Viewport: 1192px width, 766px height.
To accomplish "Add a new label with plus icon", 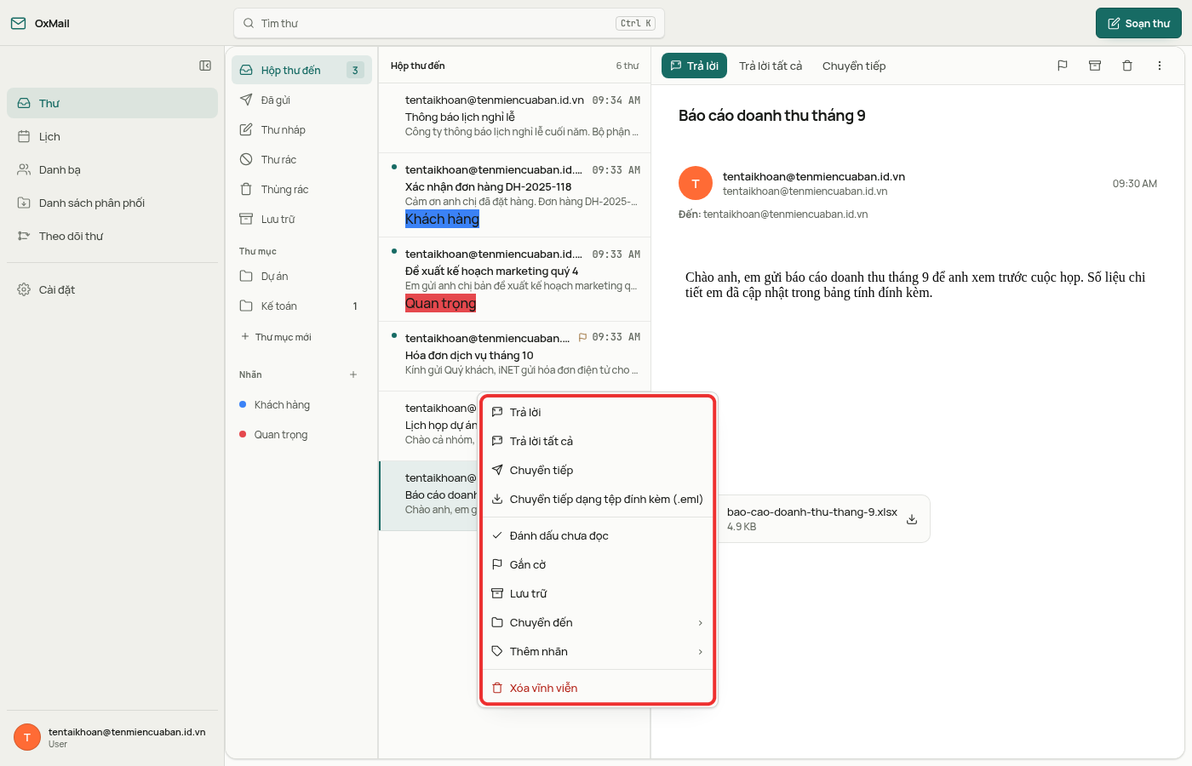I will [353, 374].
